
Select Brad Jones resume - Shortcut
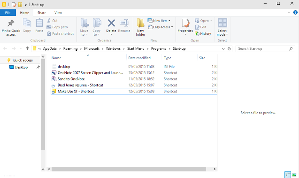(134, 85)
